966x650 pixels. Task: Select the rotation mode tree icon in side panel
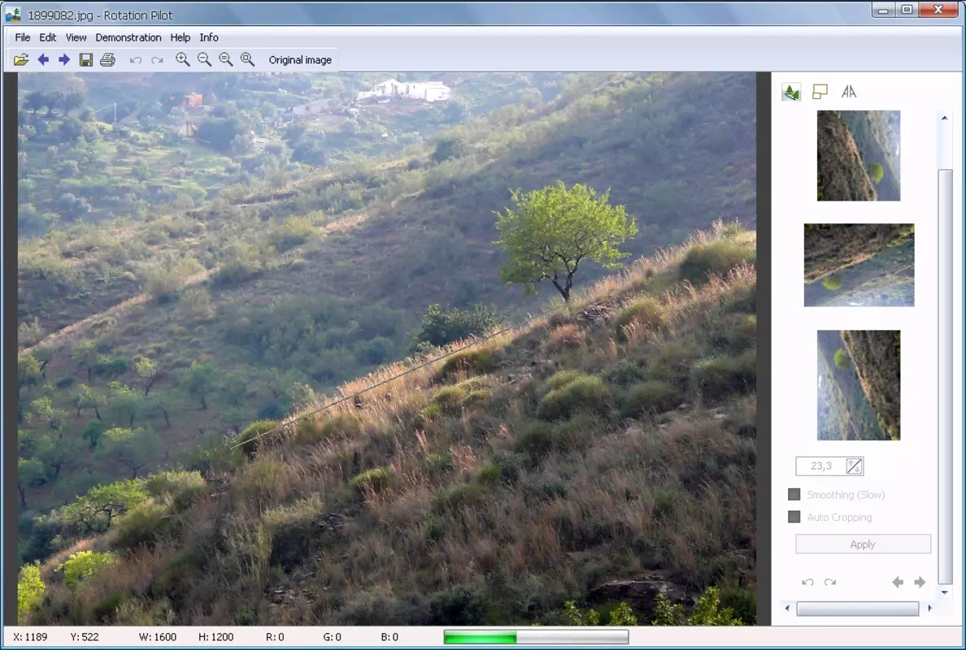pyautogui.click(x=791, y=92)
